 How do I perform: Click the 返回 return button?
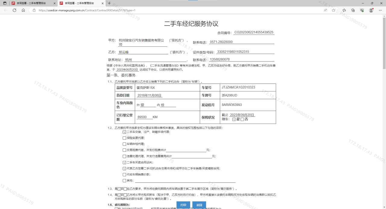pos(199,205)
